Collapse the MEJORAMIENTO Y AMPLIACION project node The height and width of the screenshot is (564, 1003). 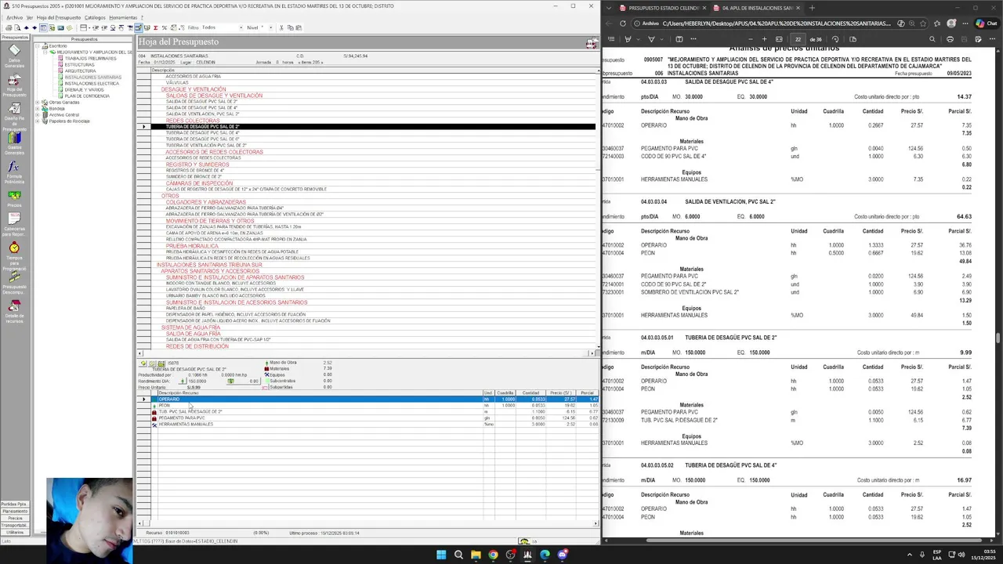click(x=45, y=52)
